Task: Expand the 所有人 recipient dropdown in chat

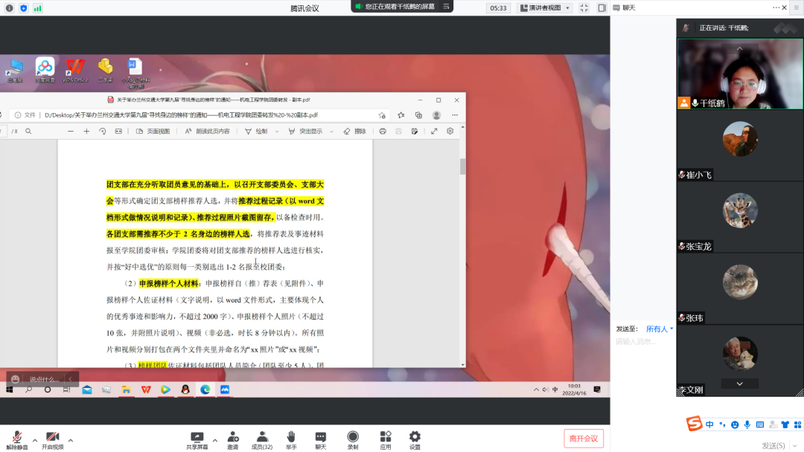Action: [659, 329]
